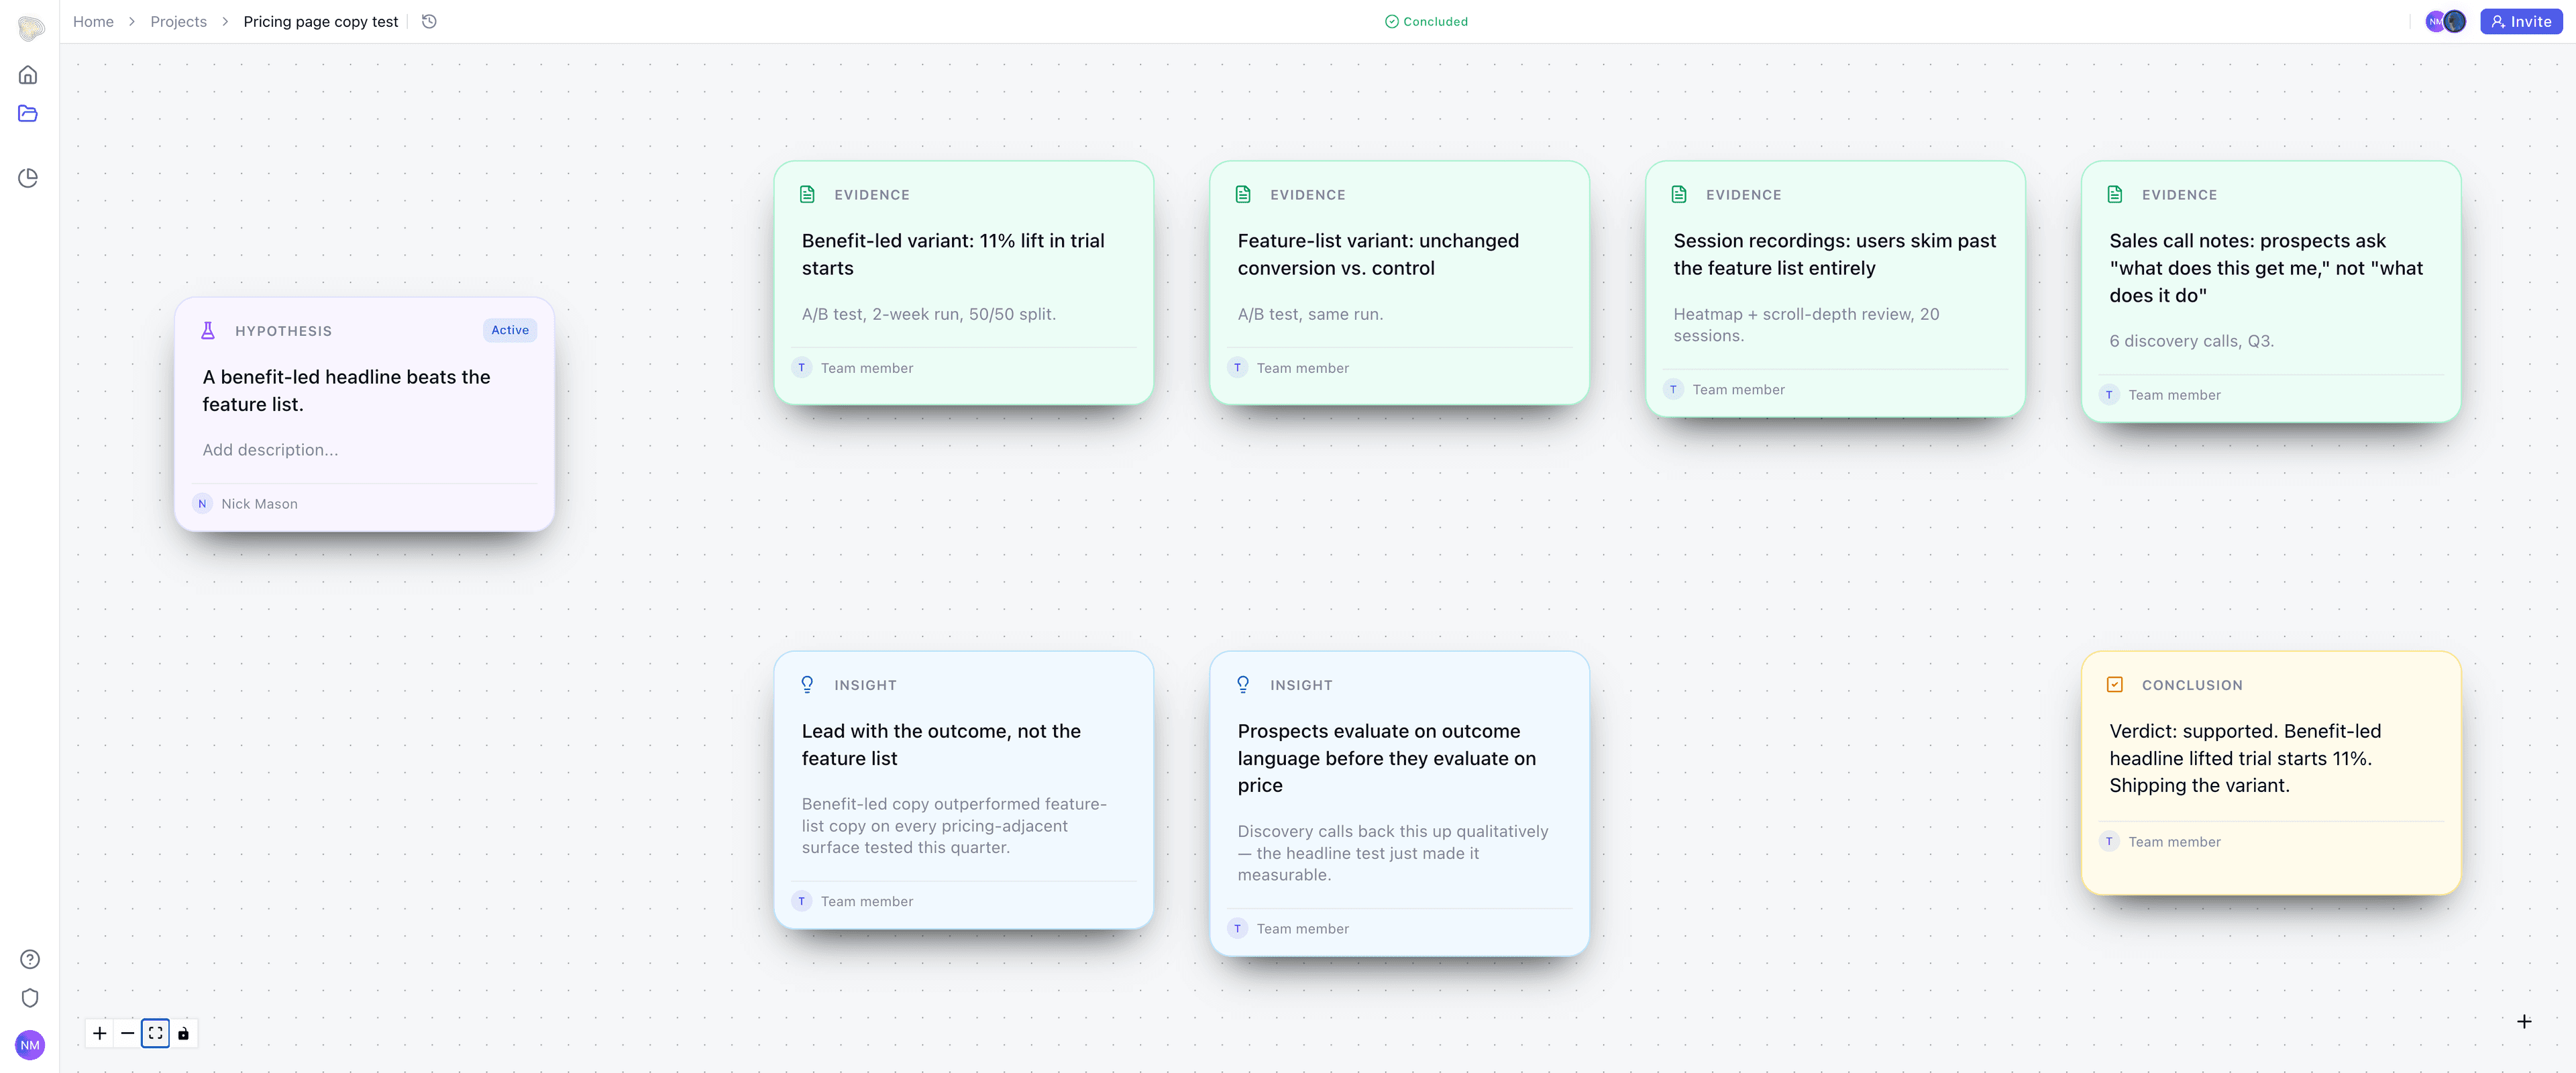Open the help question mark icon
The width and height of the screenshot is (2576, 1073).
(x=30, y=959)
